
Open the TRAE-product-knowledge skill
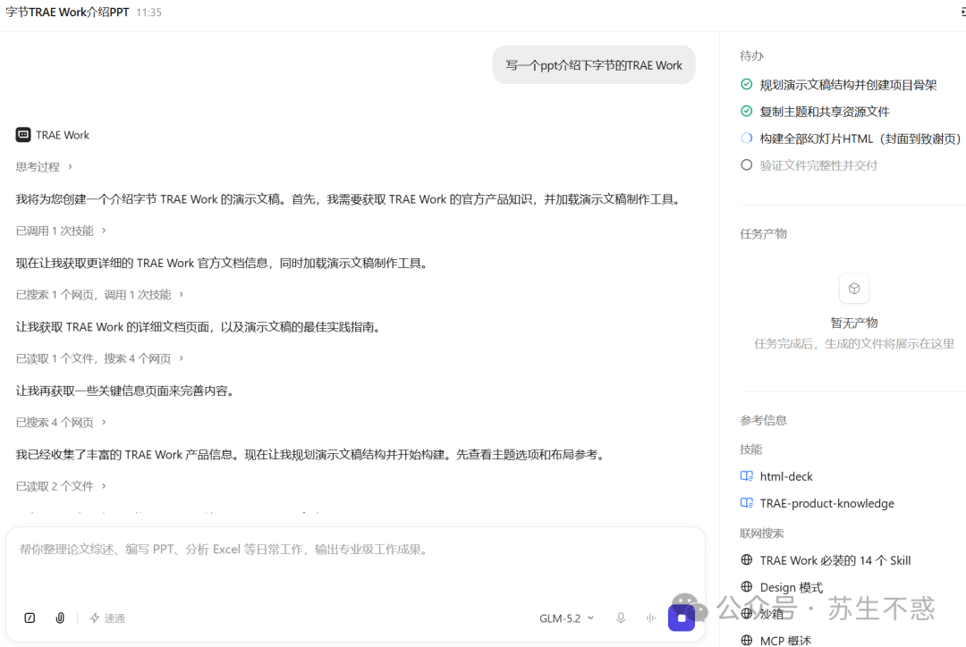[826, 503]
